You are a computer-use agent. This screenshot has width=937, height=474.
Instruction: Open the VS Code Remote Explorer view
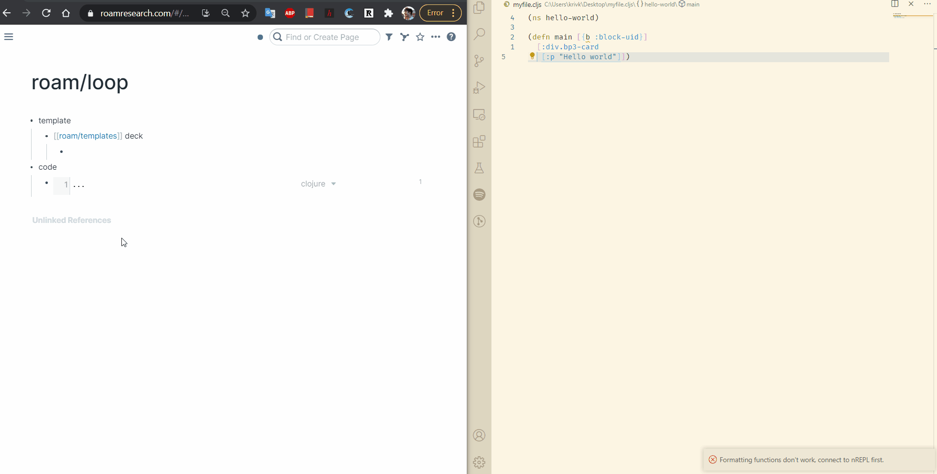(479, 114)
